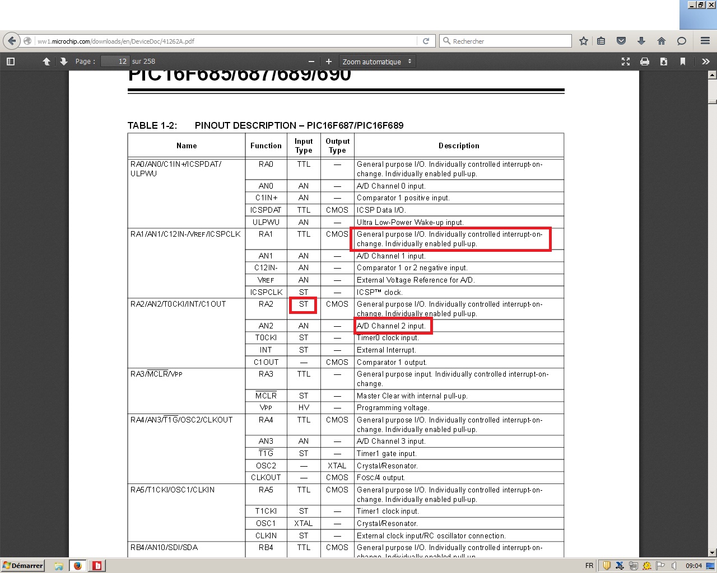Go back with the browser back arrow
Image resolution: width=717 pixels, height=573 pixels.
(x=11, y=41)
